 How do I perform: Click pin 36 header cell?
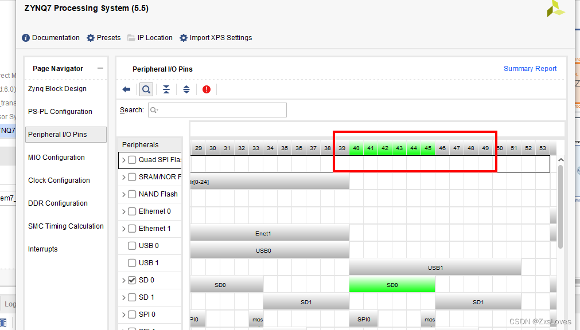pos(299,148)
